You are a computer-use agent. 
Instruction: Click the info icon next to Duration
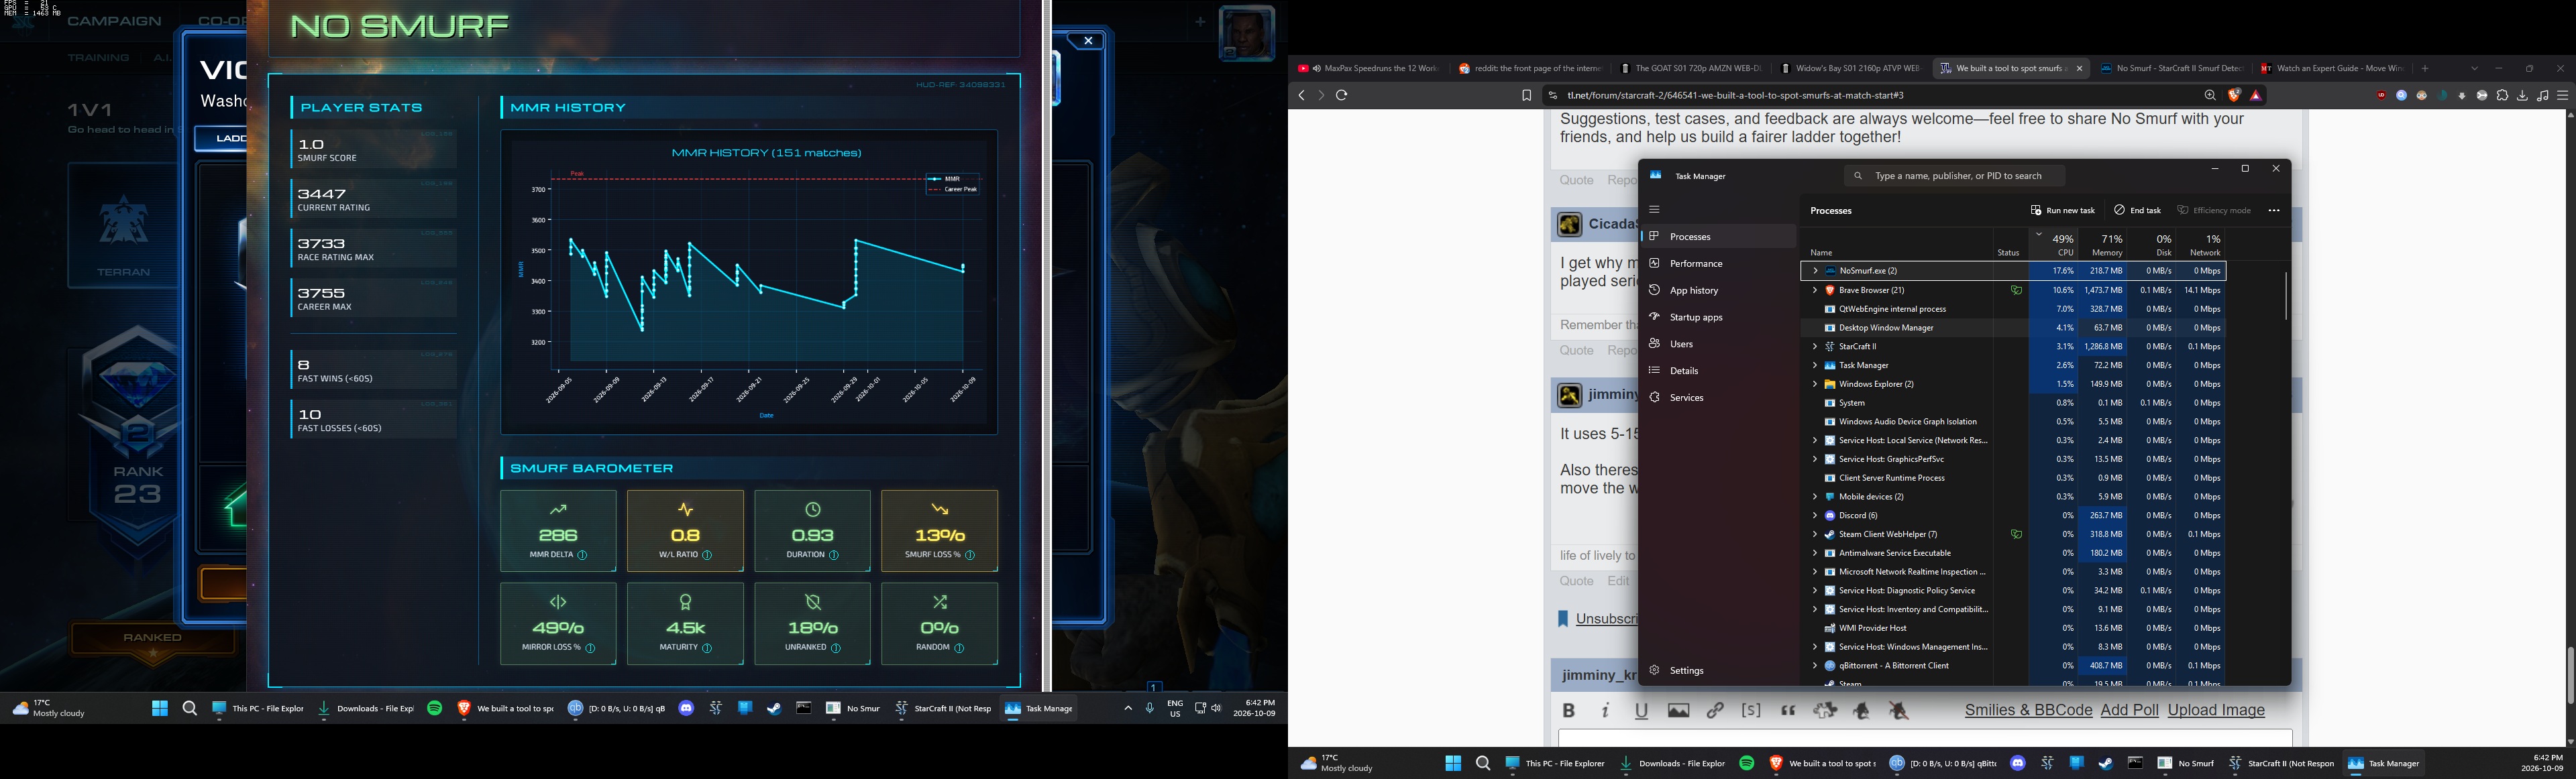[x=834, y=555]
